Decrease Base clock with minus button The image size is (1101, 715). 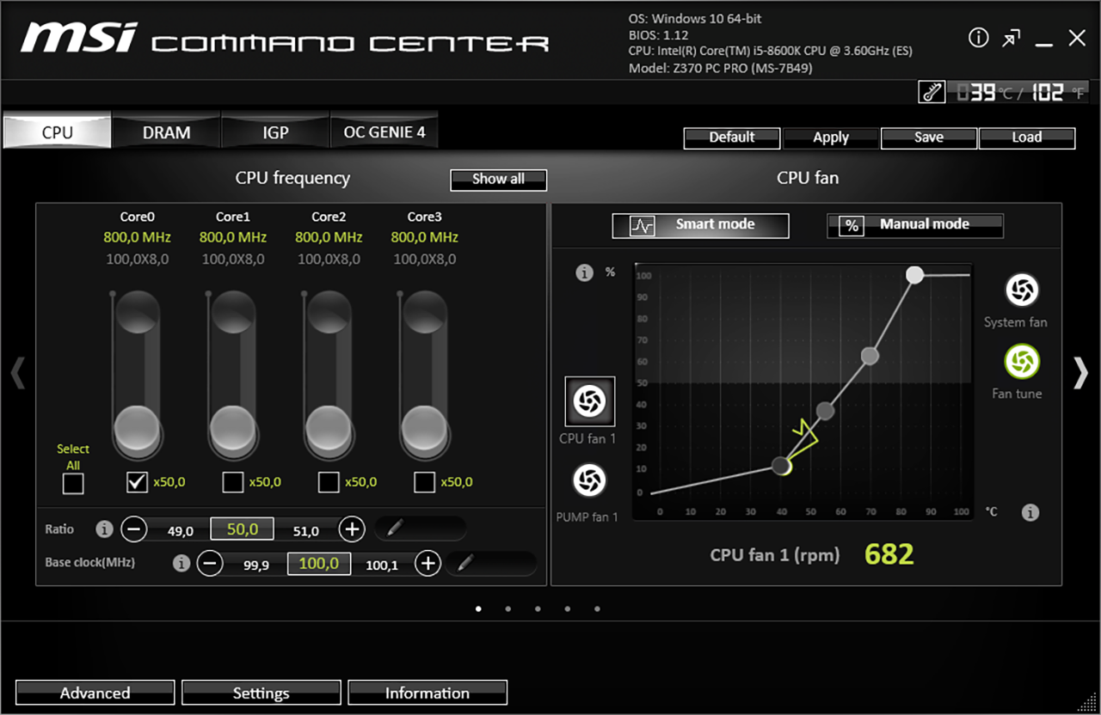click(211, 564)
